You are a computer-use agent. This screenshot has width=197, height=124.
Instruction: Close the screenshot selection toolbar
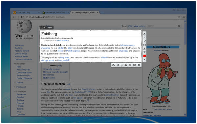pyautogui.click(x=139, y=65)
